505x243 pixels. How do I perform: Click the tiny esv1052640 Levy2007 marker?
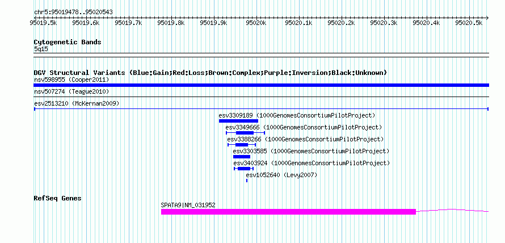247,181
